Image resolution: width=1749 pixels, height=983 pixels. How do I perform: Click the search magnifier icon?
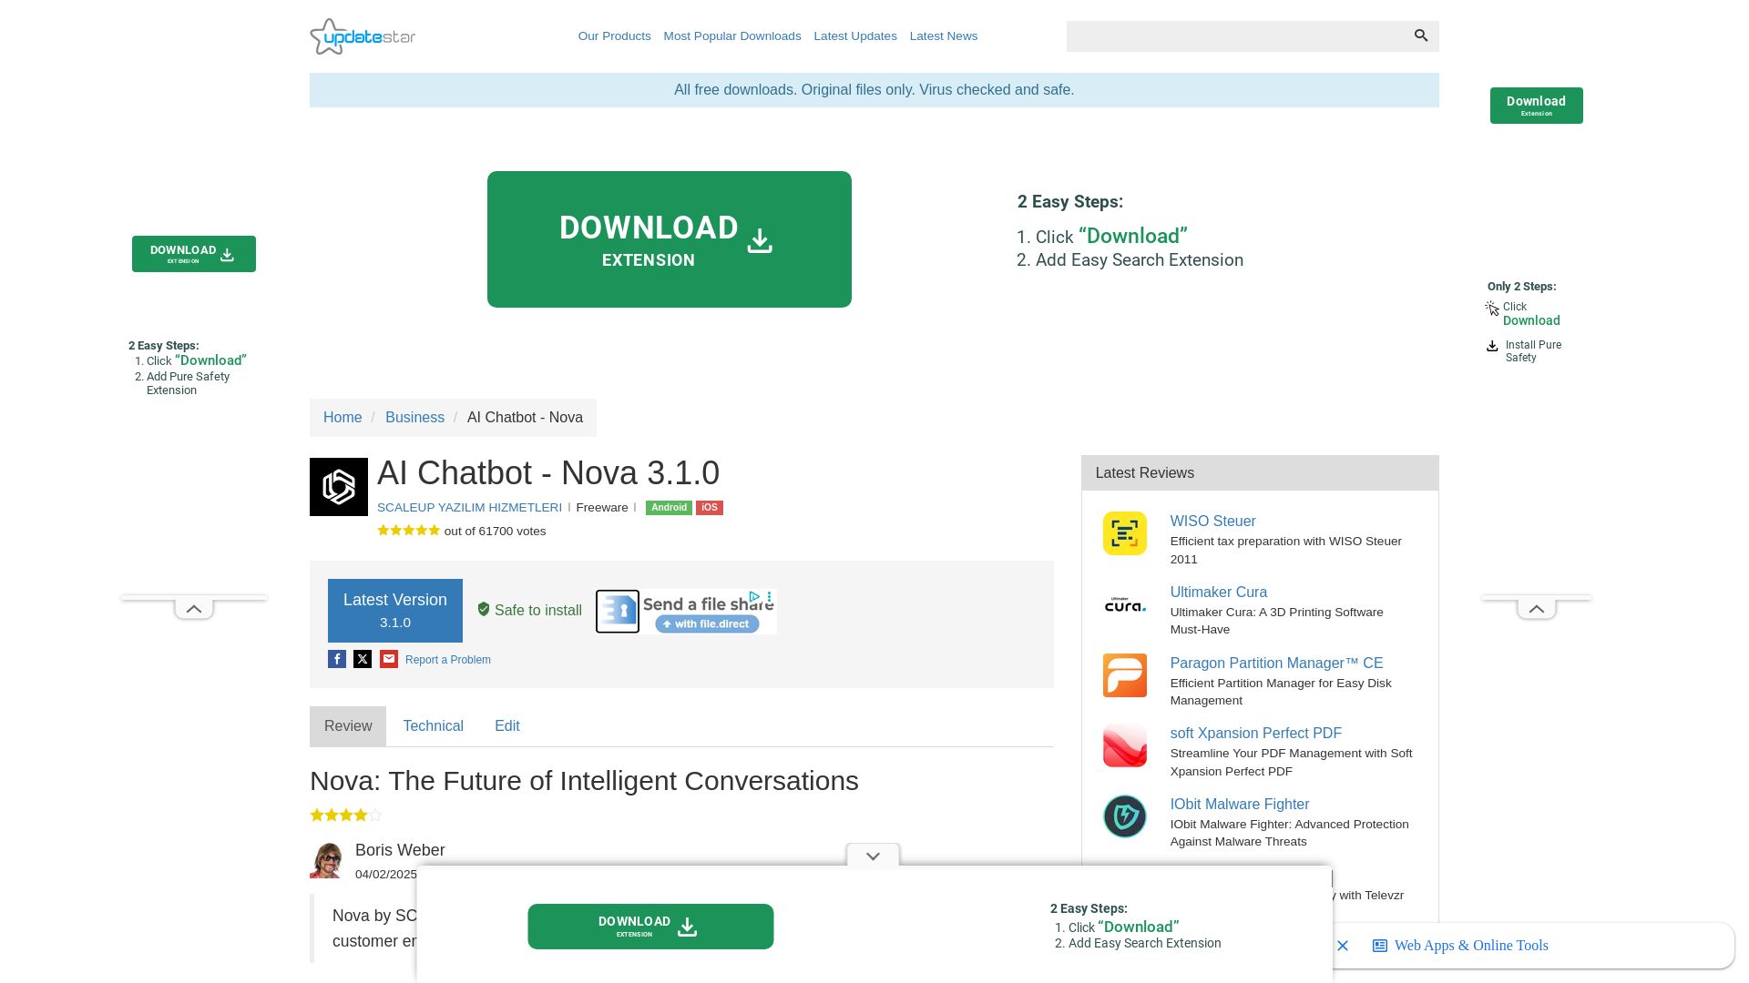[x=1421, y=35]
